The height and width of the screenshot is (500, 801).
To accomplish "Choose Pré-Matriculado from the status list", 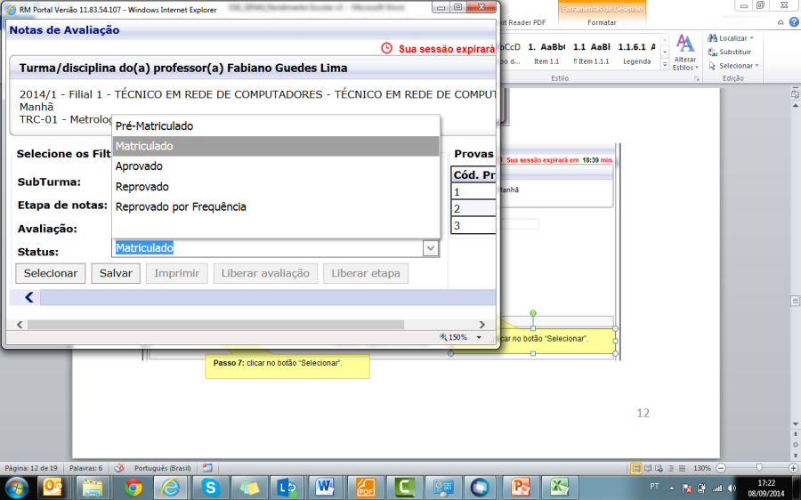I will pos(276,125).
